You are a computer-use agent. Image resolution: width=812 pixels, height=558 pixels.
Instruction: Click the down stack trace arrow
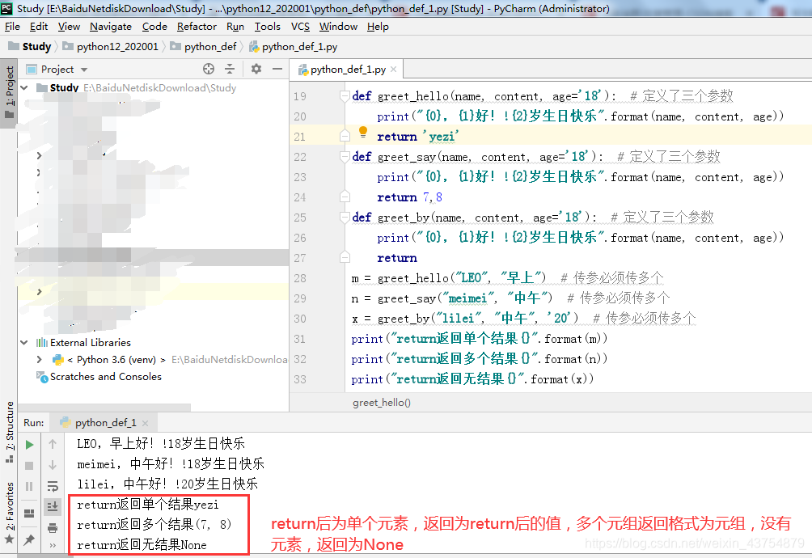click(x=53, y=465)
